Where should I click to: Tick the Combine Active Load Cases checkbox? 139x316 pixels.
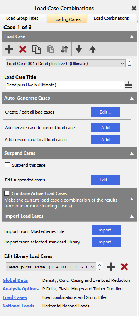click(7, 193)
